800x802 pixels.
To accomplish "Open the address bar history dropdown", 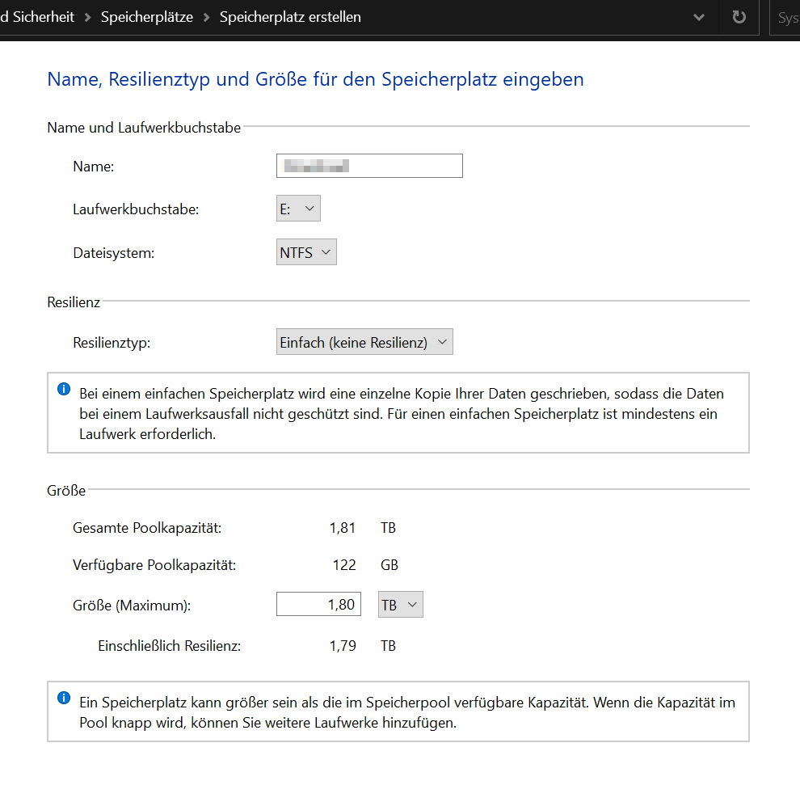I will point(699,18).
